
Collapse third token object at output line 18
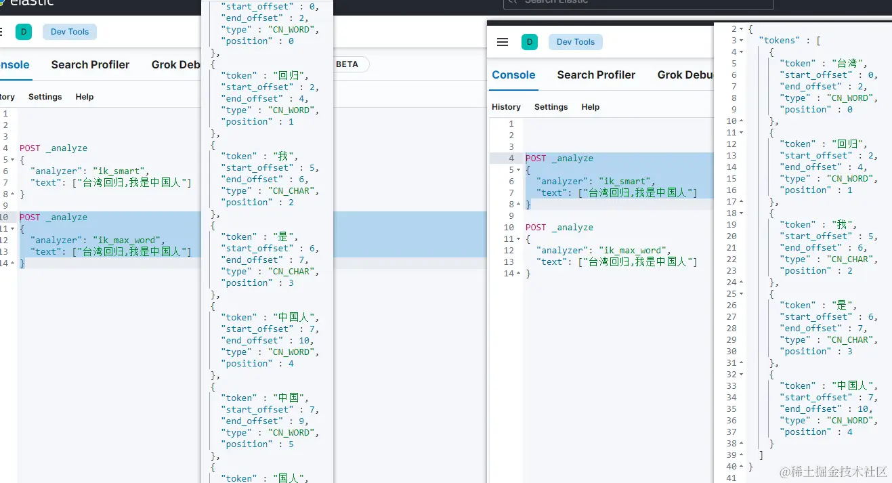tap(741, 213)
